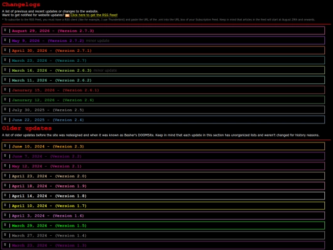Click 'July 30, 2025 - (Version 2.5)' title
The height and width of the screenshot is (250, 333).
coord(47,110)
